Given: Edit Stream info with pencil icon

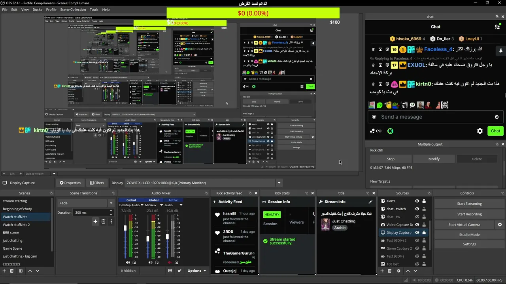Looking at the screenshot, I should [x=370, y=202].
